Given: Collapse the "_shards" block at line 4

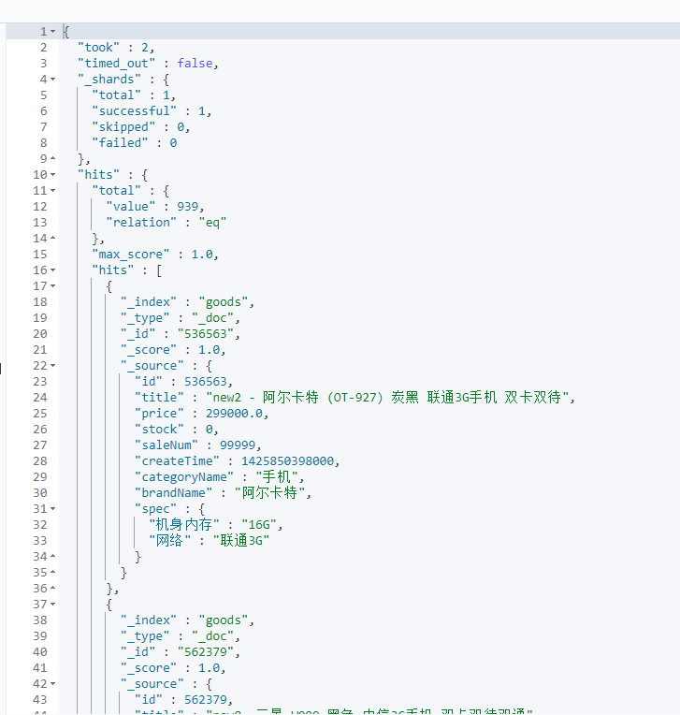Looking at the screenshot, I should 53,80.
